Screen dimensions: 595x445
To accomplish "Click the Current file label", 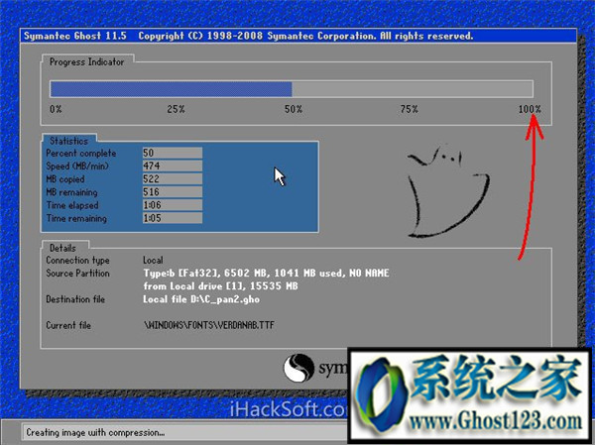I will tap(68, 325).
